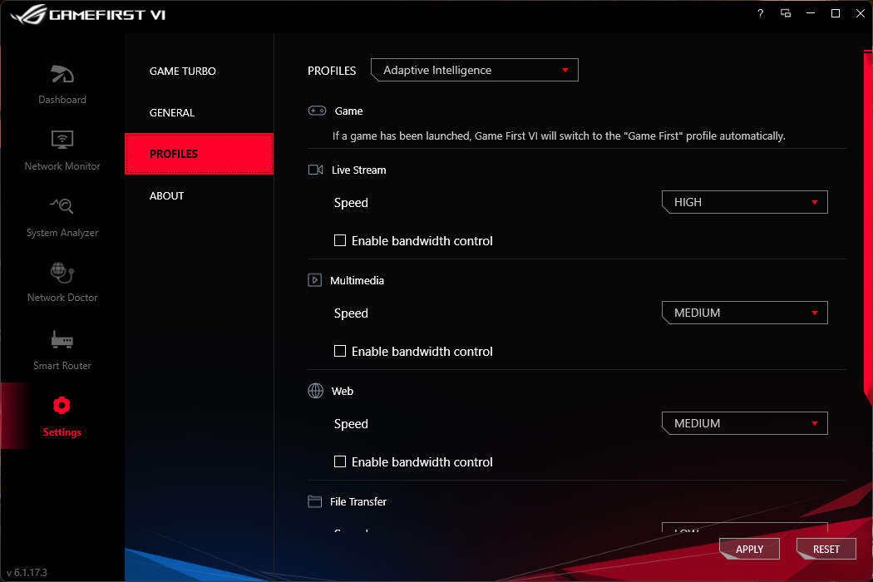Go to Network Monitor label

click(x=62, y=166)
